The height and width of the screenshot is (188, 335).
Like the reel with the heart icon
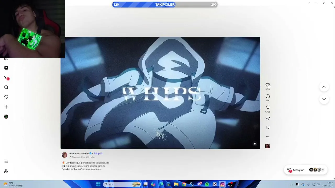(x=267, y=85)
